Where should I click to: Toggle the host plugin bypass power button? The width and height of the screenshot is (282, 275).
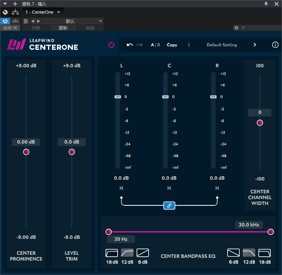5,21
